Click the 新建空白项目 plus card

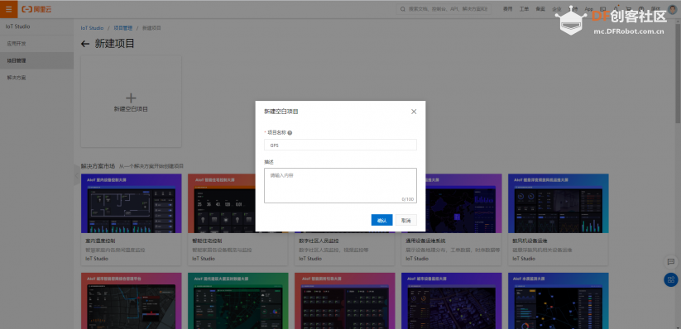131,101
